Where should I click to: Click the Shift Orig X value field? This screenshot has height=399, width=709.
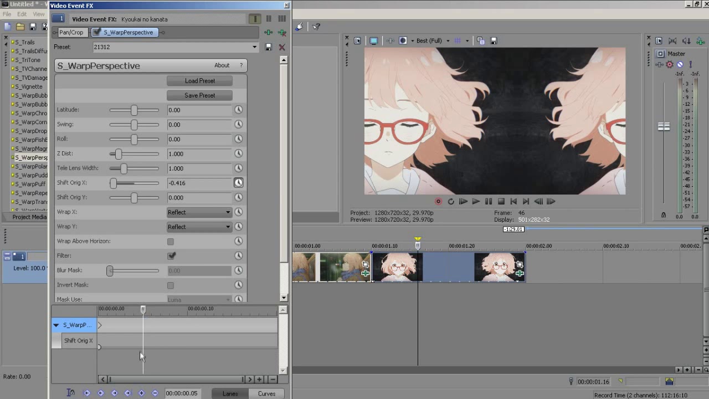coord(199,183)
